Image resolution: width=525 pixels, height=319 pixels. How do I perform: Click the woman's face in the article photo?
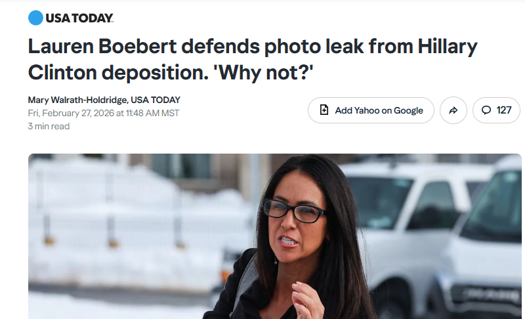[295, 221]
